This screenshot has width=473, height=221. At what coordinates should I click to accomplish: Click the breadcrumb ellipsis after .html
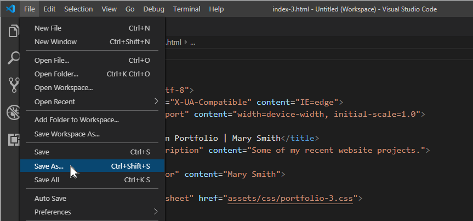click(x=192, y=43)
